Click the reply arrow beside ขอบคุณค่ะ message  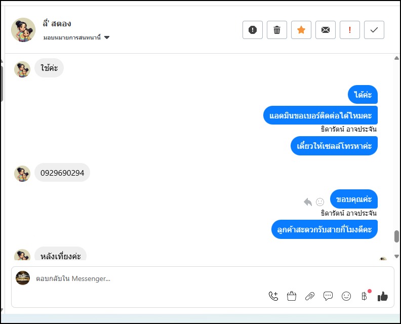pos(308,202)
